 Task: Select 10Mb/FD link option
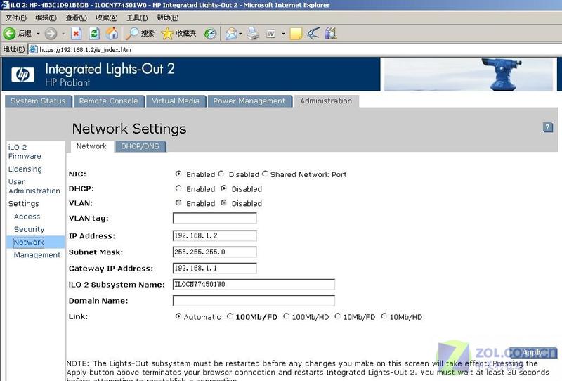coord(338,316)
